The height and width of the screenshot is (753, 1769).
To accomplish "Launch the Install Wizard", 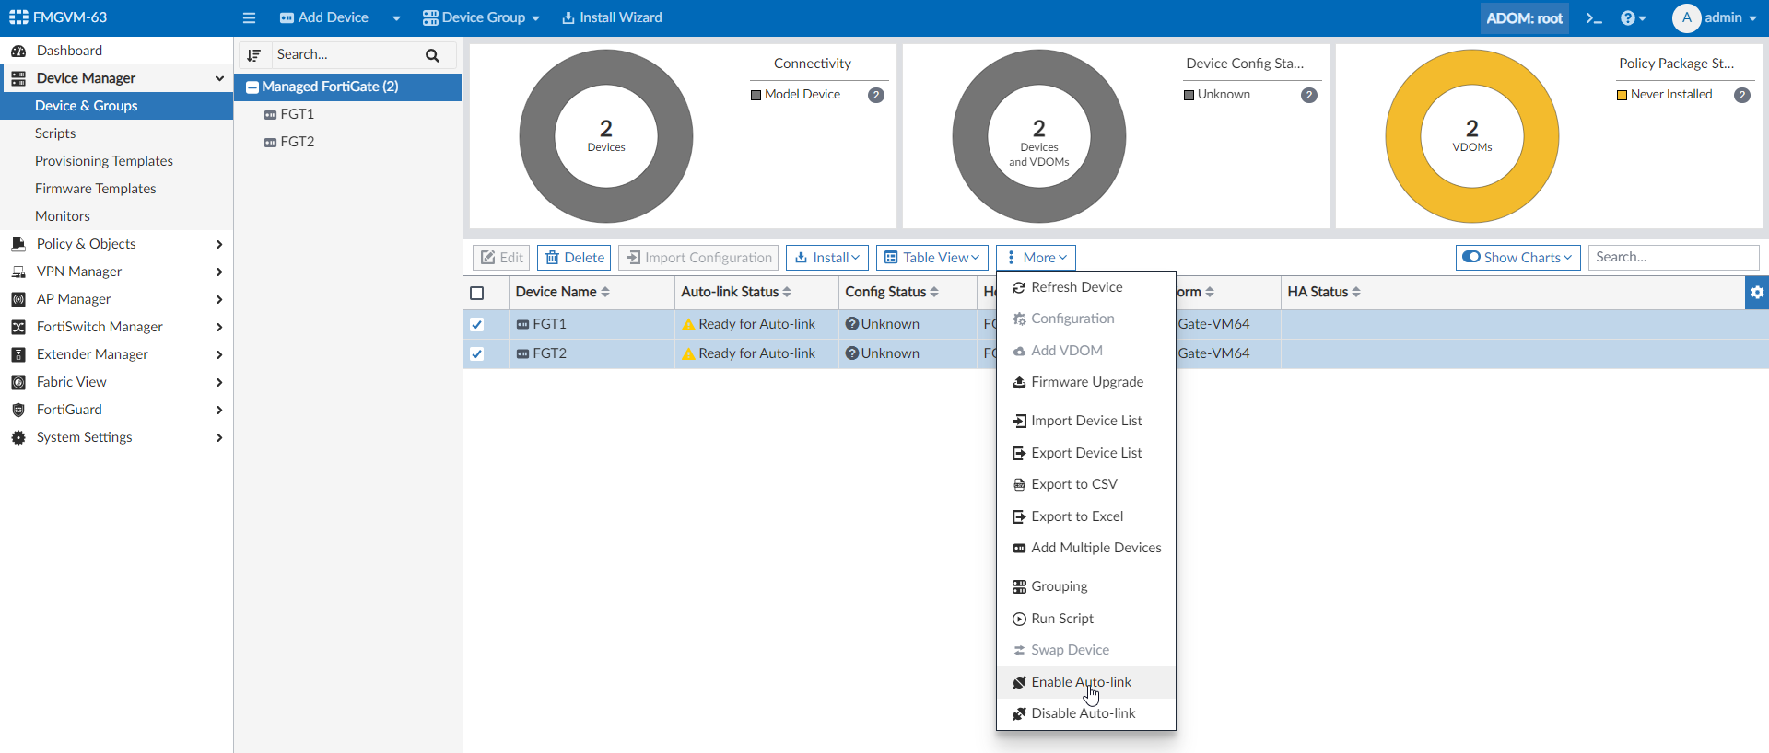I will [x=612, y=17].
